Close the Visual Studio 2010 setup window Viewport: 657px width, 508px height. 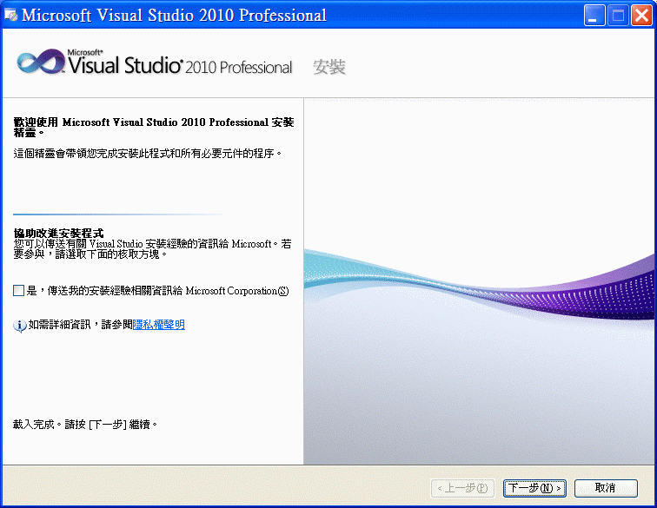(641, 16)
